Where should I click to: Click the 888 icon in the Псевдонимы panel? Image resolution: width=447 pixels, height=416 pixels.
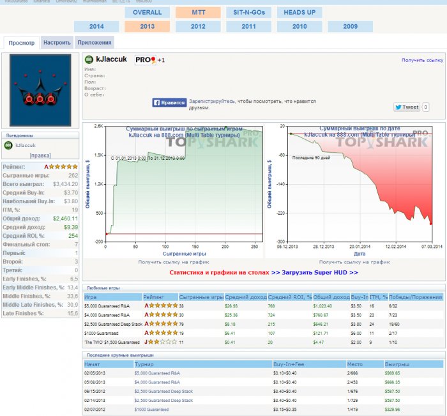tap(9, 146)
